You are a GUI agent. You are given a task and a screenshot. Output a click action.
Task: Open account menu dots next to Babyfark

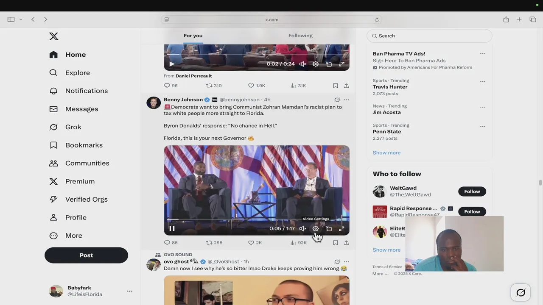coord(130,291)
